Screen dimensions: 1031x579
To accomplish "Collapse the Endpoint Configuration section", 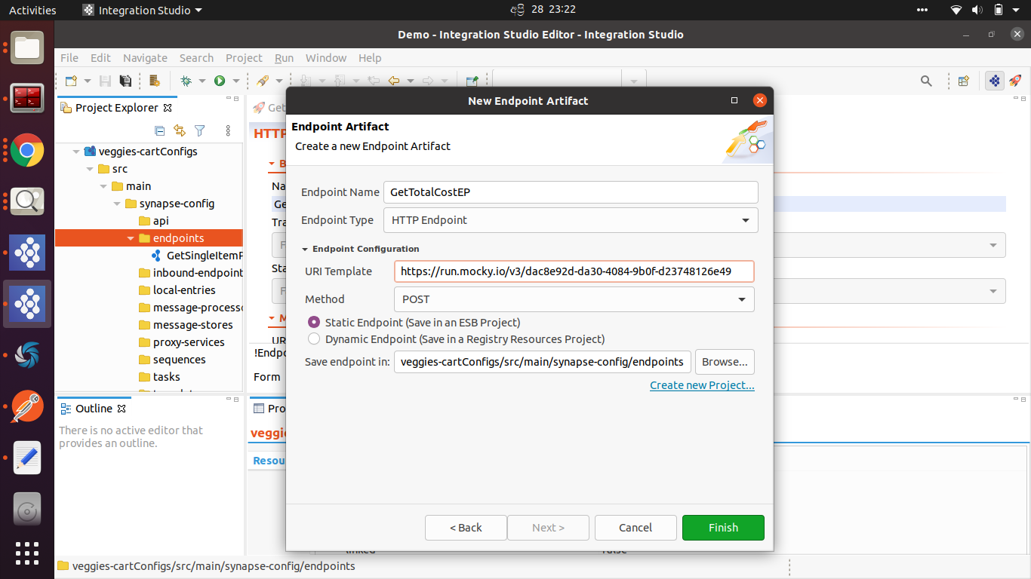I will click(306, 249).
